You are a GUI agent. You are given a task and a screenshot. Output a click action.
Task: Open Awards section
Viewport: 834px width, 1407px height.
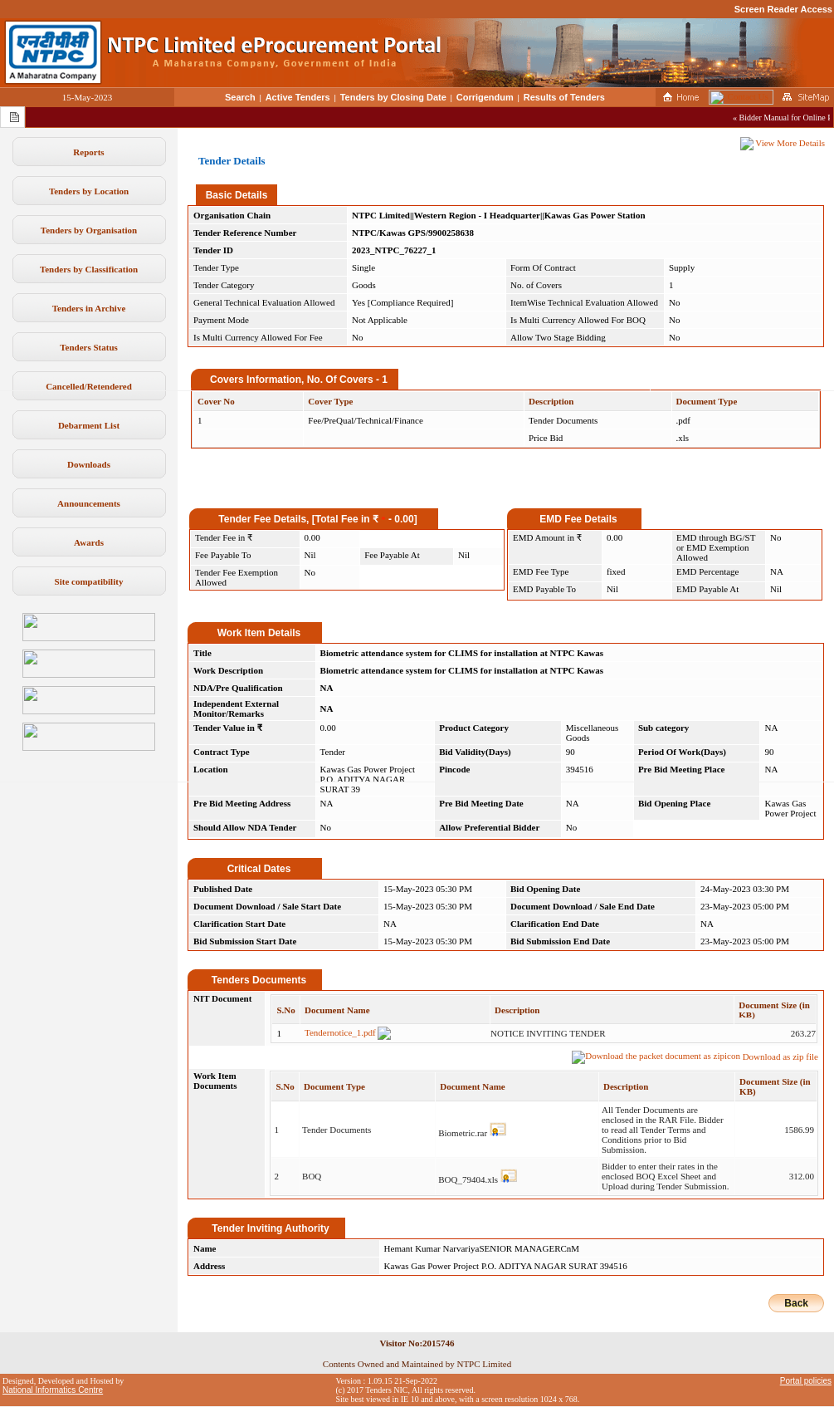[x=89, y=542]
